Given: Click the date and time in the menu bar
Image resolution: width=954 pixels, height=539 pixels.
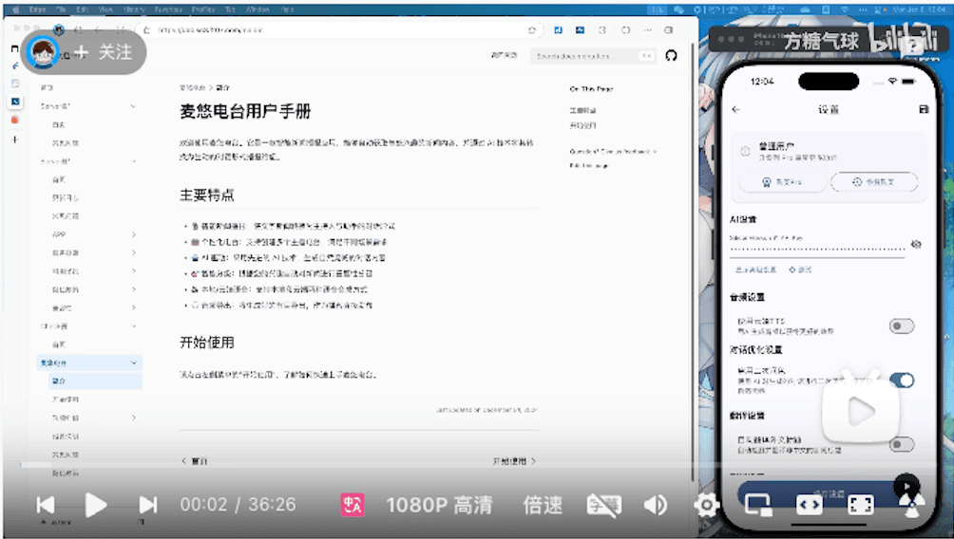Looking at the screenshot, I should (919, 9).
